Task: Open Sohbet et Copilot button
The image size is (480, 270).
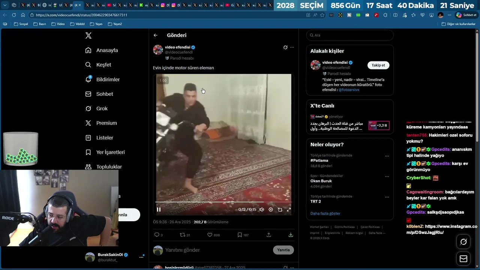Action: pos(466,15)
